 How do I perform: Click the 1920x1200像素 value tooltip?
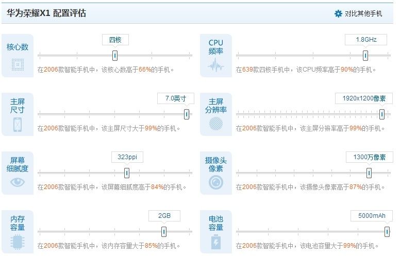(x=364, y=98)
